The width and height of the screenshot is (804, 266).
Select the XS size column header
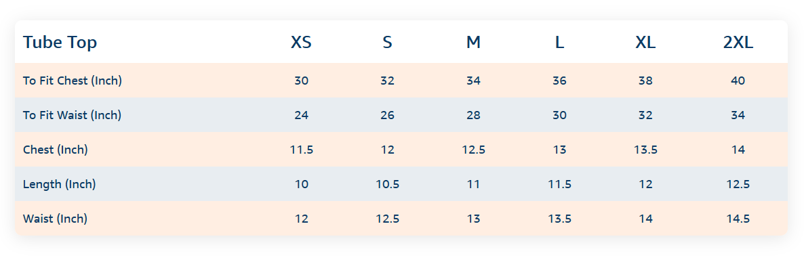pyautogui.click(x=302, y=43)
